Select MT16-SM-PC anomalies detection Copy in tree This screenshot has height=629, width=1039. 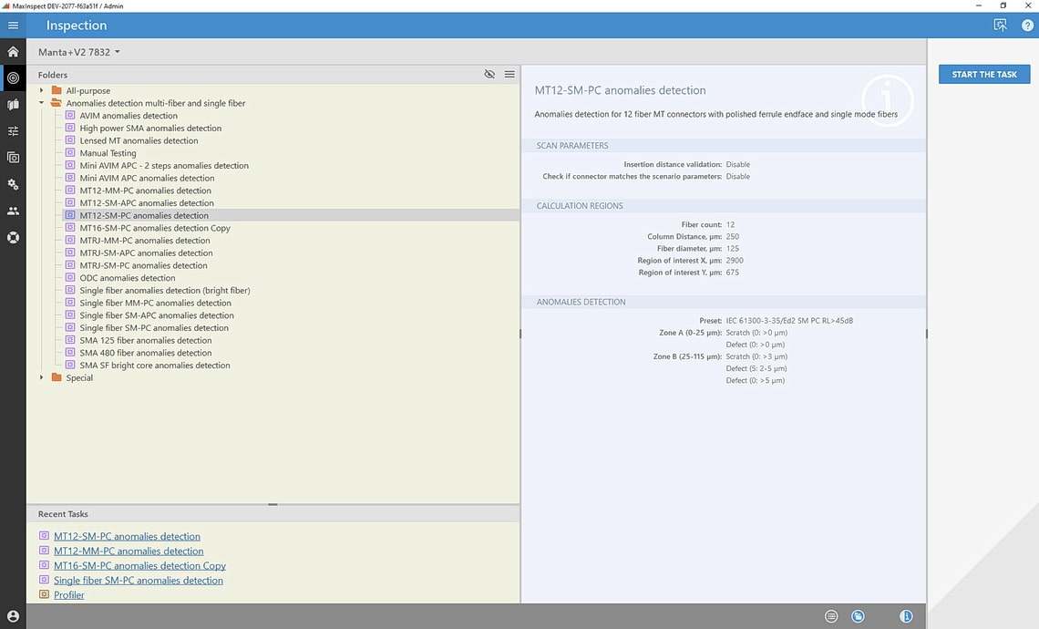(x=154, y=228)
